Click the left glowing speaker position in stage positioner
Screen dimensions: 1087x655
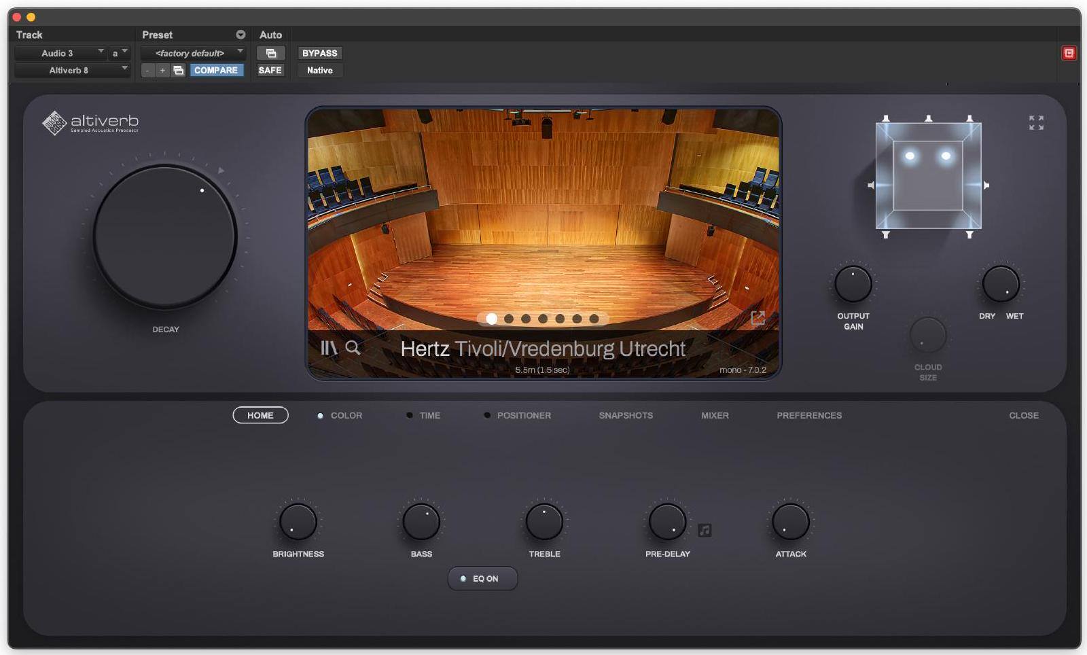click(910, 156)
